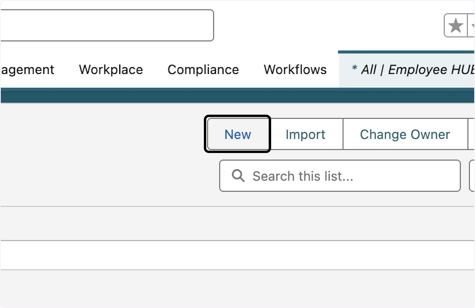Image resolution: width=475 pixels, height=308 pixels.
Task: Go to the Workflows tab
Action: [x=295, y=70]
